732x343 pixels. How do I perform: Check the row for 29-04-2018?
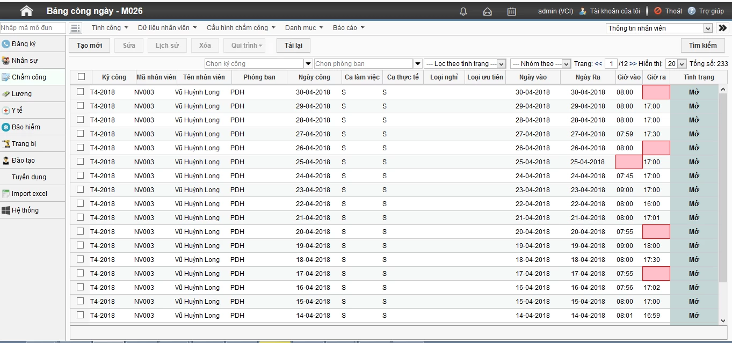80,106
